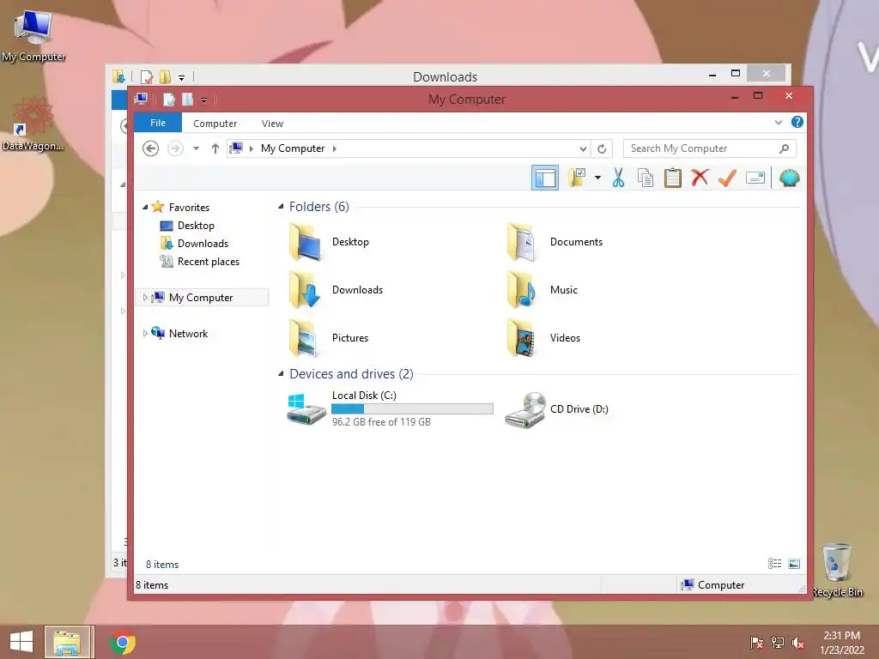Click the Paste clipboard icon
The height and width of the screenshot is (659, 879).
click(x=672, y=178)
